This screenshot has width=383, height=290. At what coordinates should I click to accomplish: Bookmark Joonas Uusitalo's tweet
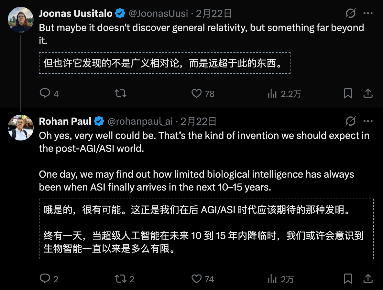[348, 93]
